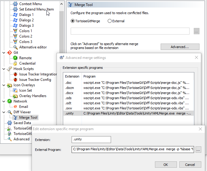Collapse the Diff Viewer tree node
Screen dimensions: 207x171
click(4, 112)
